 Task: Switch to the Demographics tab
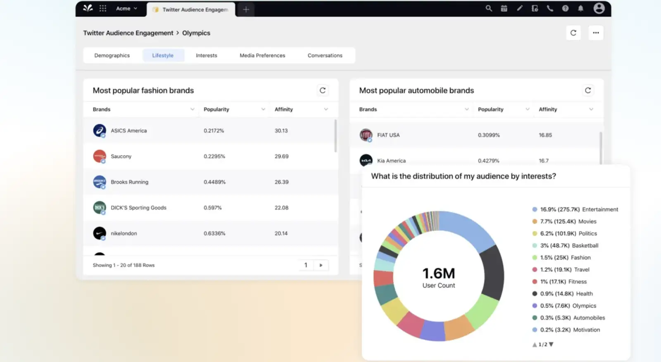pyautogui.click(x=112, y=55)
